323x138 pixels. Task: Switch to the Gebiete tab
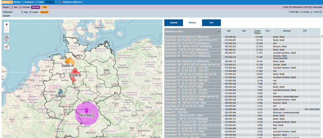[x=174, y=23]
